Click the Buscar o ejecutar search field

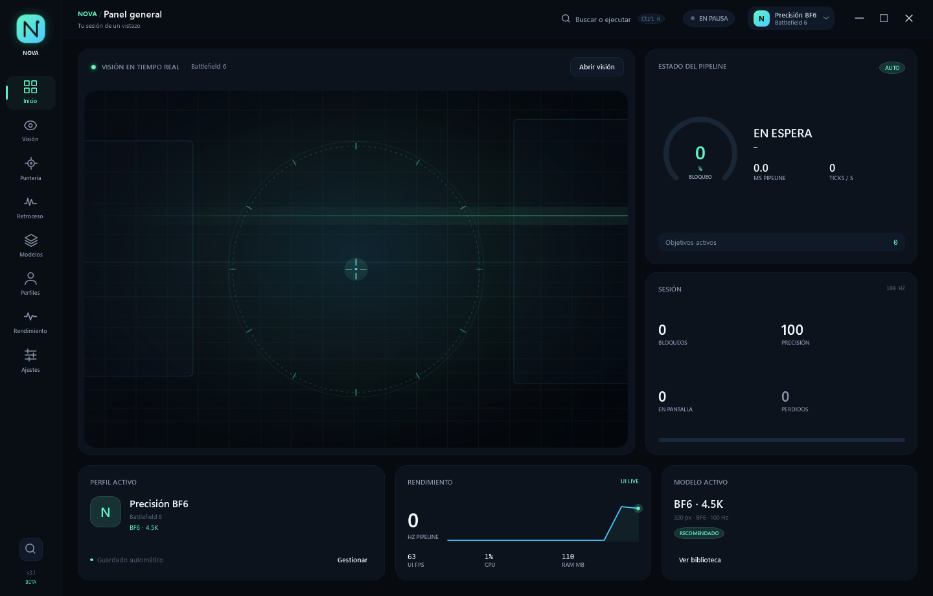(x=613, y=19)
